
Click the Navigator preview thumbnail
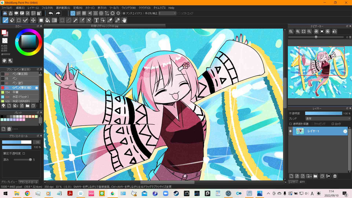coord(320,72)
